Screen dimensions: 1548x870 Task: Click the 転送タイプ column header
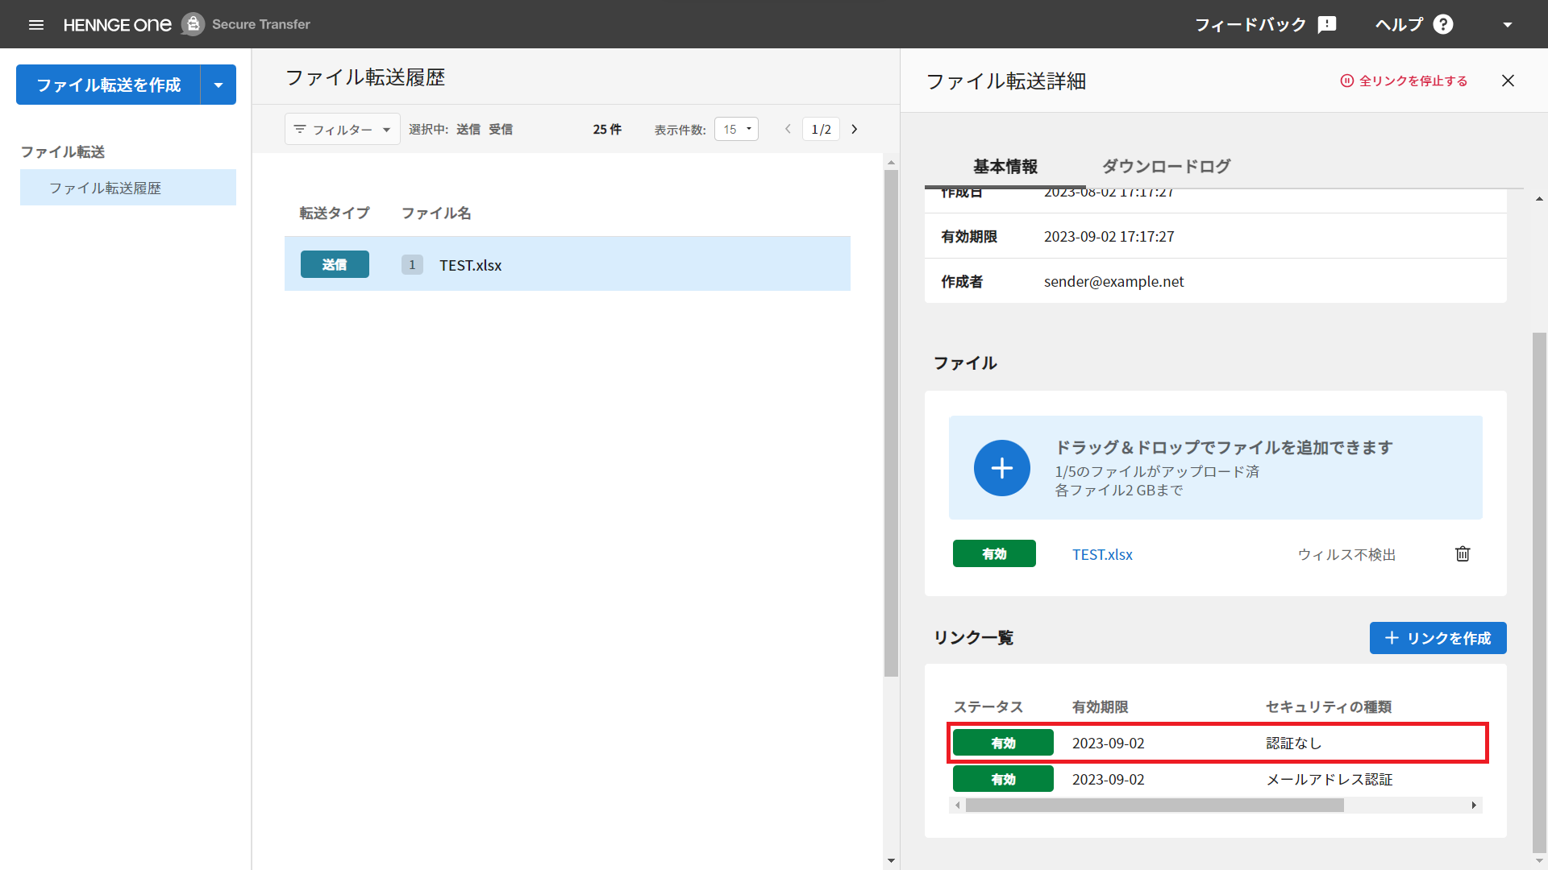coord(335,213)
